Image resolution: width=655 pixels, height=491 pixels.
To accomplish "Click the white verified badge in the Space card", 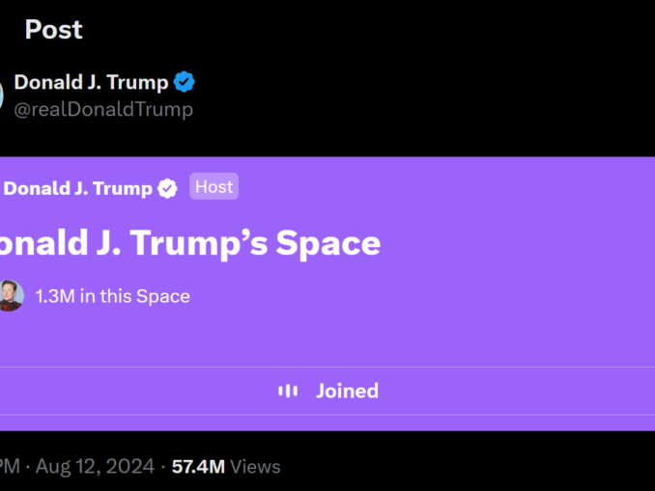I will click(167, 188).
